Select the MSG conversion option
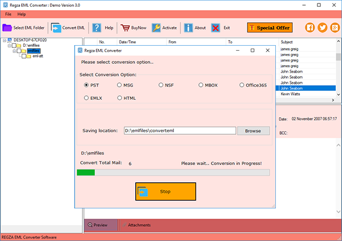Image resolution: width=342 pixels, height=241 pixels. pyautogui.click(x=120, y=85)
